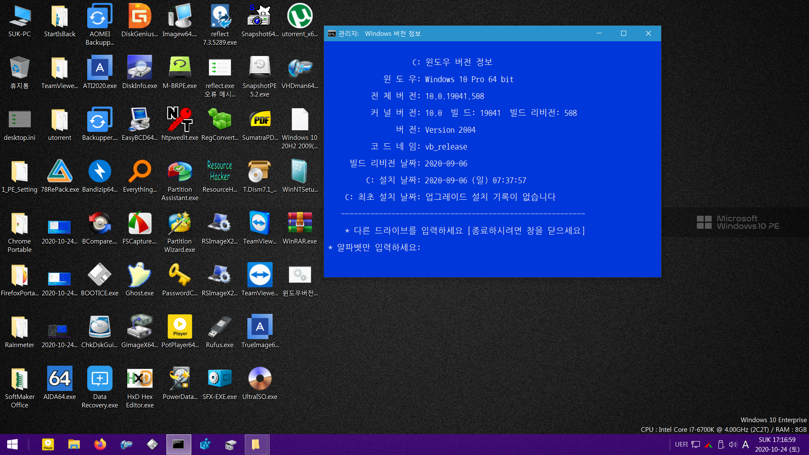809x455 pixels.
Task: Launch BOOTICE.exe icon
Action: [x=99, y=280]
